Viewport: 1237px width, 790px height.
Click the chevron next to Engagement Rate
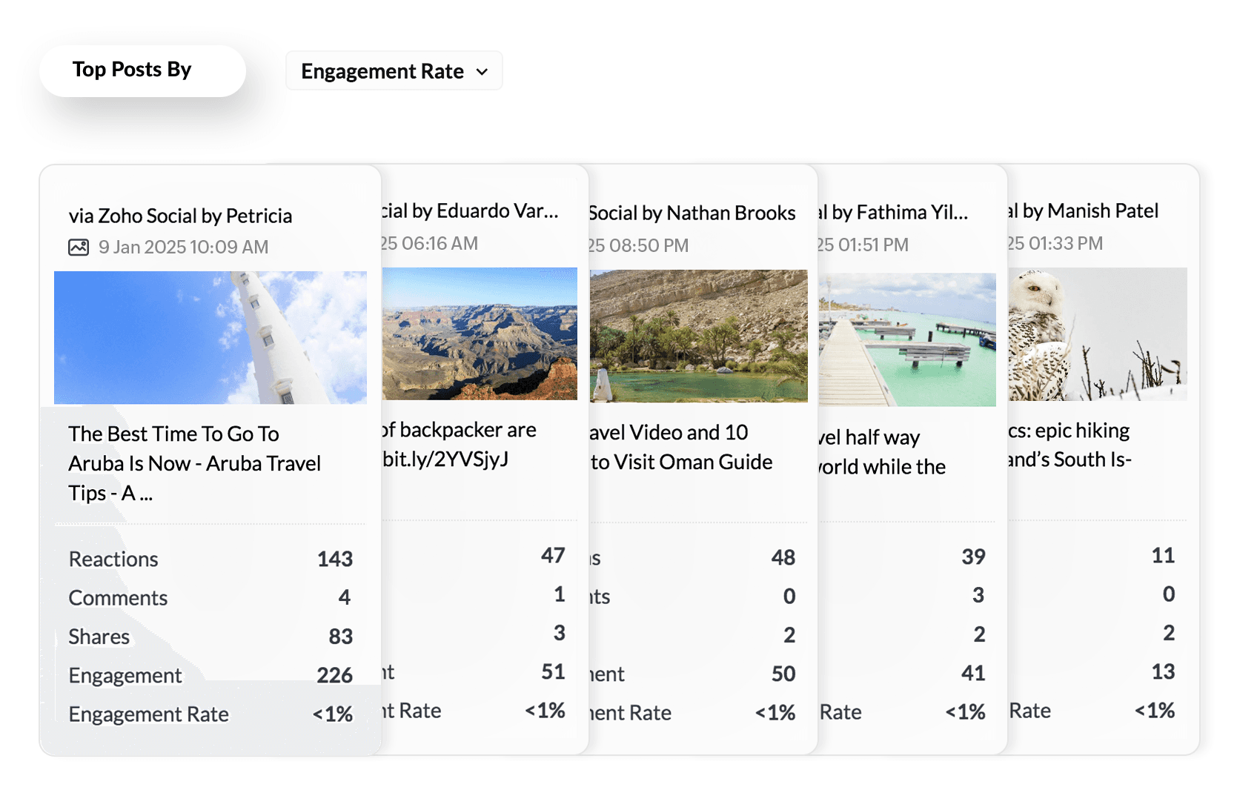click(x=483, y=71)
